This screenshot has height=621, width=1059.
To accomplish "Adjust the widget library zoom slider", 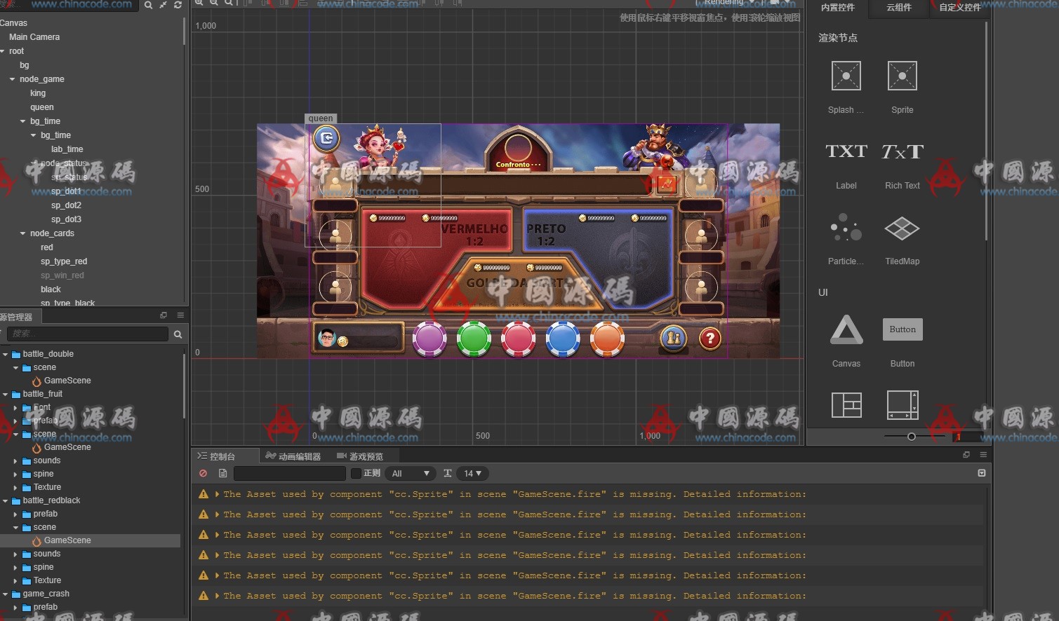I will tap(911, 437).
